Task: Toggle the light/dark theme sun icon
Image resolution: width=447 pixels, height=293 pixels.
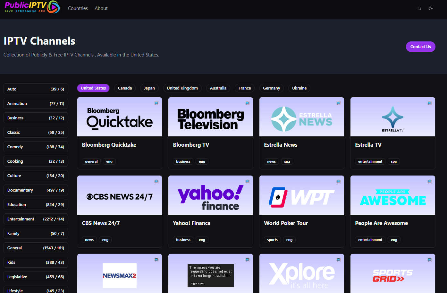Action: tap(431, 8)
